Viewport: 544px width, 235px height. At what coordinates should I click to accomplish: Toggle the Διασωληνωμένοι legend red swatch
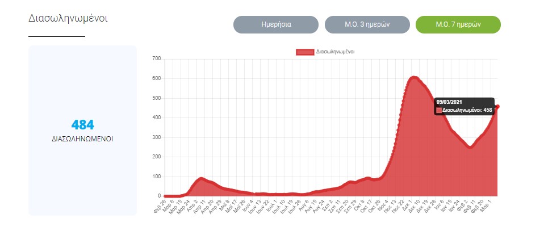pos(305,52)
